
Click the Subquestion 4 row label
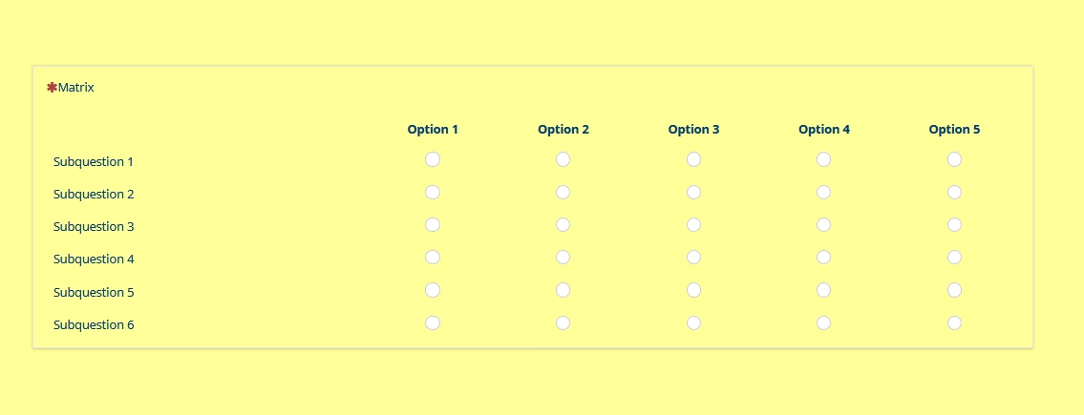(x=94, y=259)
